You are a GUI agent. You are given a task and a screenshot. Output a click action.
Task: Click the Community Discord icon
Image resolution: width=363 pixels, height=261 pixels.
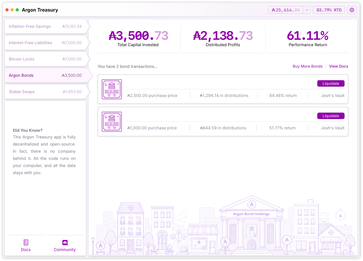65,242
